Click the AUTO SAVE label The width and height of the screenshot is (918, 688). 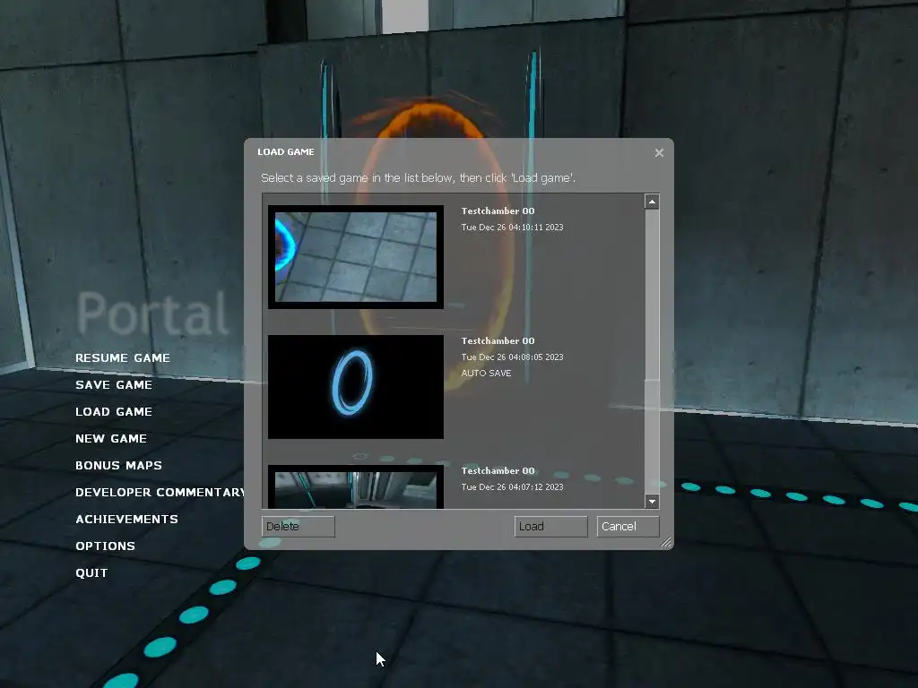[x=486, y=374]
